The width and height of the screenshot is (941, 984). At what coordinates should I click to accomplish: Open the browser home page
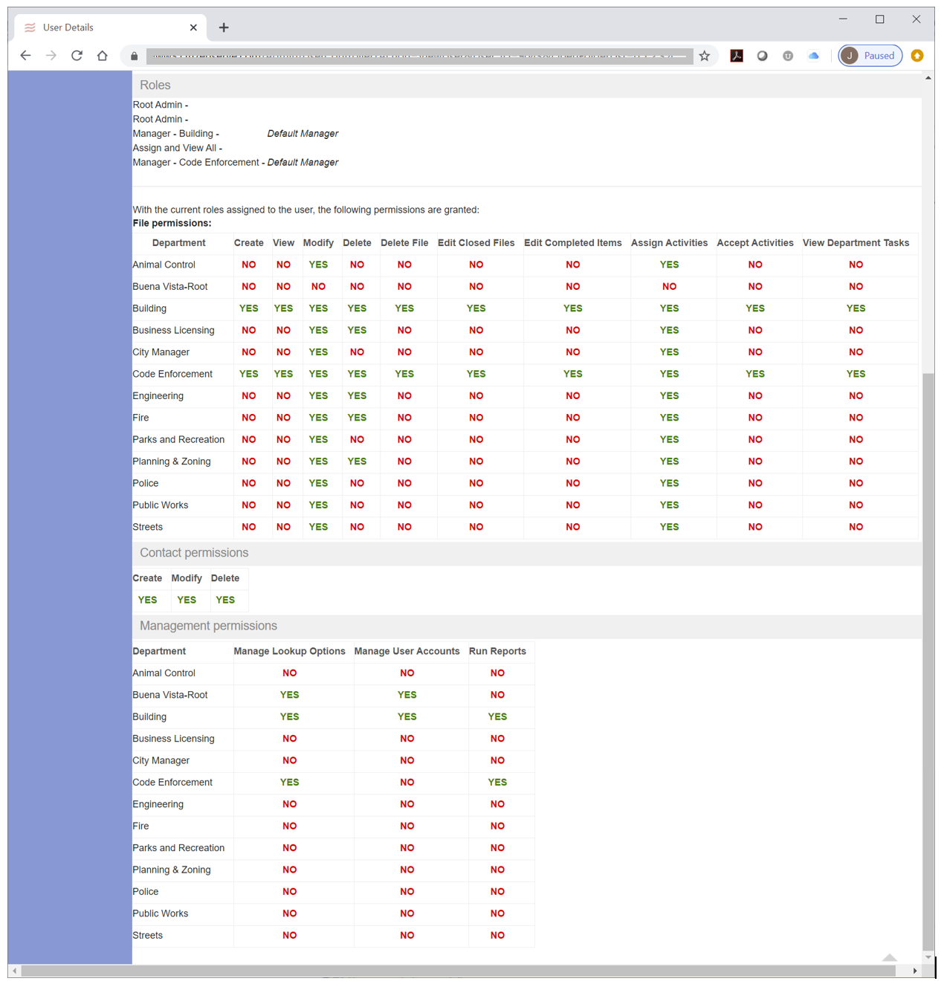[103, 56]
